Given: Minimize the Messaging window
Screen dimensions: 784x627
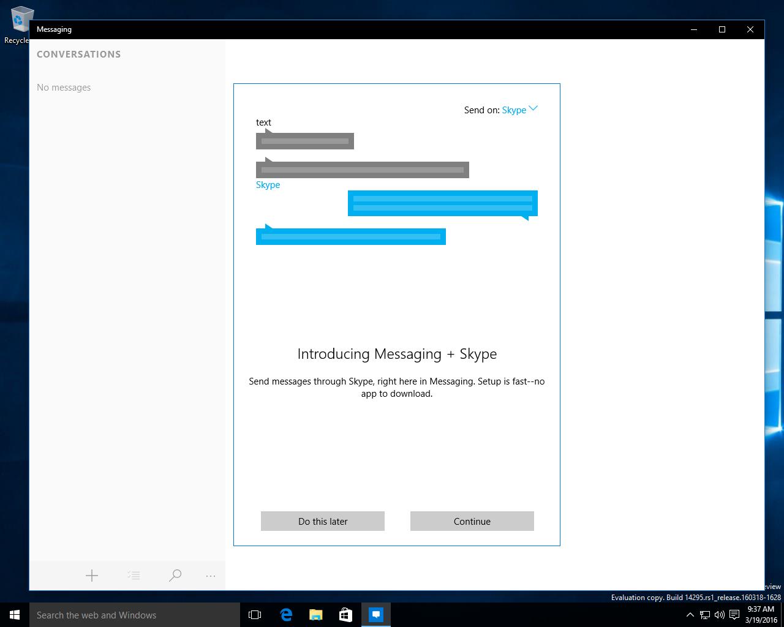Looking at the screenshot, I should pos(694,29).
